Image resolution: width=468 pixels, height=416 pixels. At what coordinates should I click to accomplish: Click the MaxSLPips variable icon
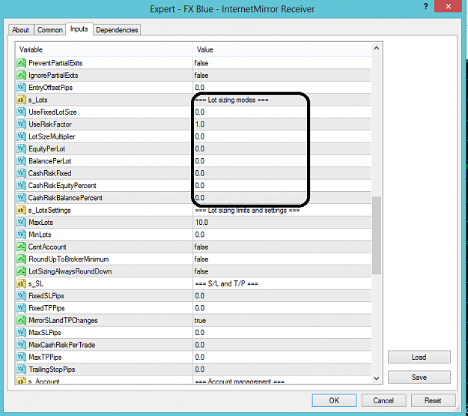point(21,333)
